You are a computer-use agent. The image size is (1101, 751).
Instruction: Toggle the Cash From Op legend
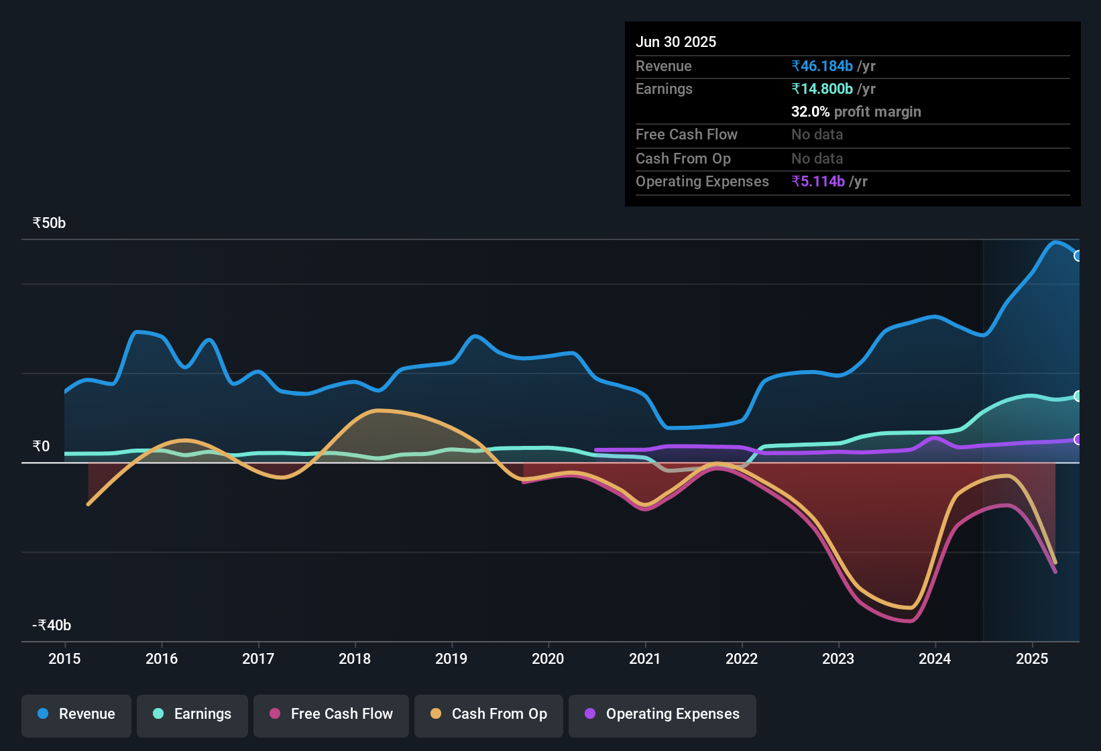489,715
